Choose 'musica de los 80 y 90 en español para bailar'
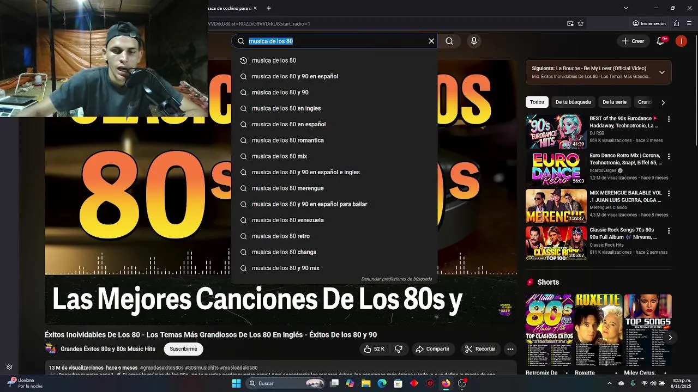 point(334,204)
